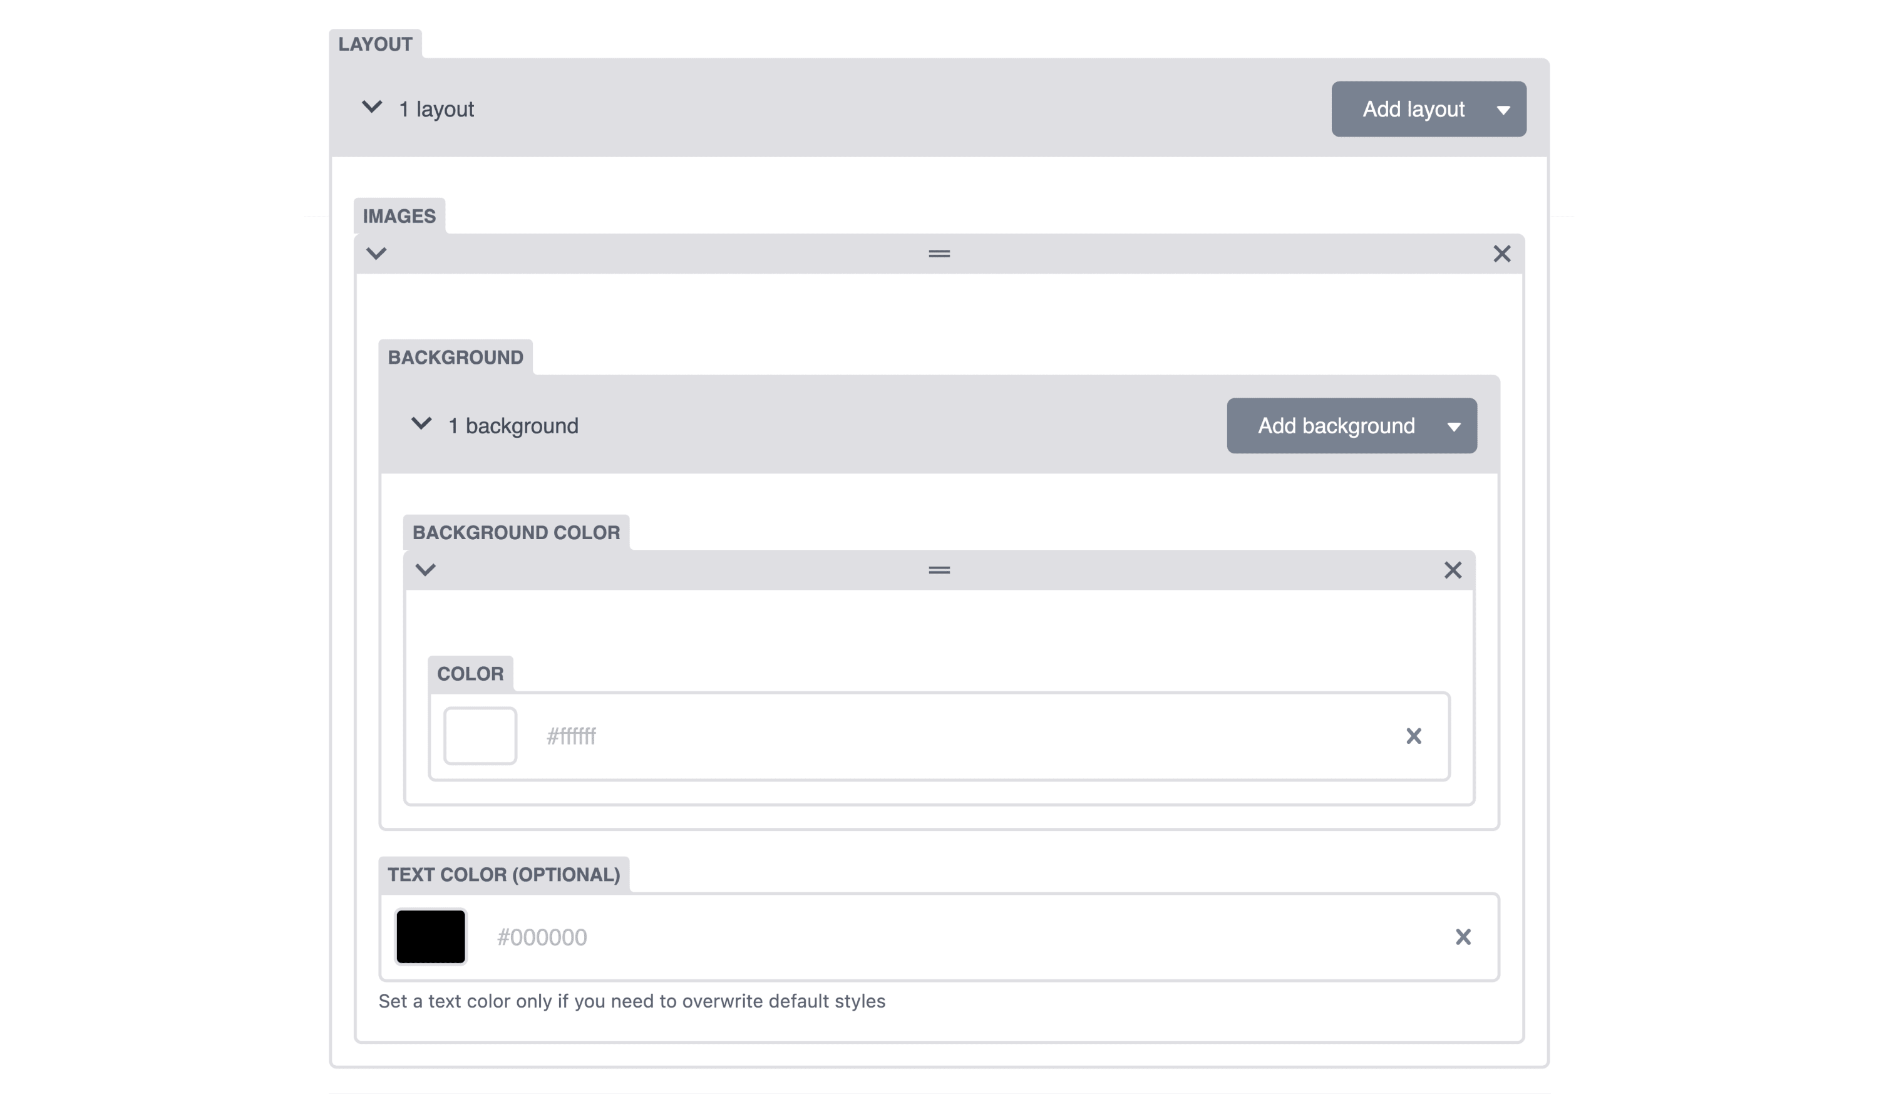Open the Add background dropdown arrow
Image resolution: width=1879 pixels, height=1094 pixels.
tap(1454, 426)
